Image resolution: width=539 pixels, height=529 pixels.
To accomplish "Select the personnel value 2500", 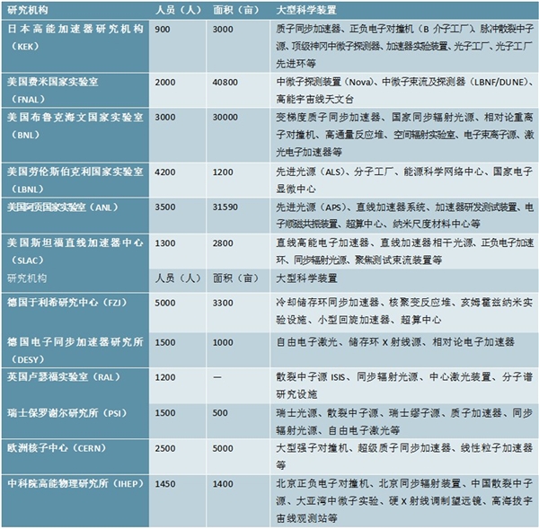I will [x=165, y=448].
